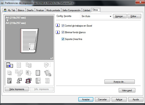Image resolution: width=145 pixels, height=105 pixels.
Task: Click the header and footer page icon
Action: pyautogui.click(x=9, y=81)
